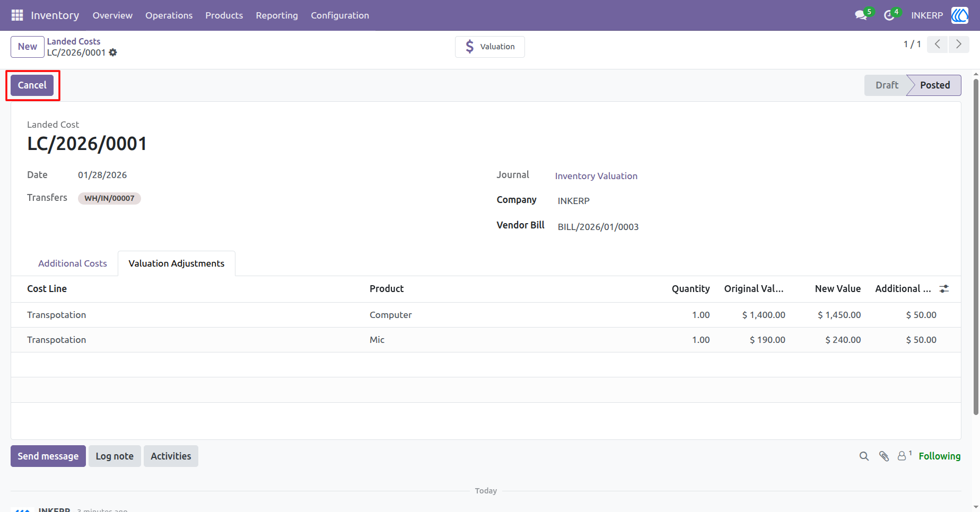Screen dimensions: 980x512
Task: Click the date value 01/28/2026
Action: click(x=102, y=175)
